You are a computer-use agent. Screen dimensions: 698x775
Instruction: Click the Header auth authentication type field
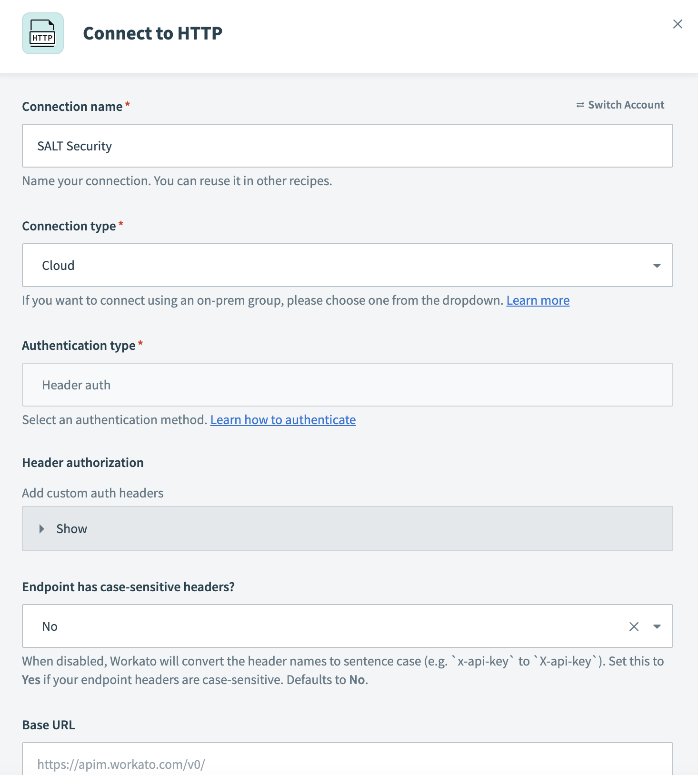pos(347,385)
